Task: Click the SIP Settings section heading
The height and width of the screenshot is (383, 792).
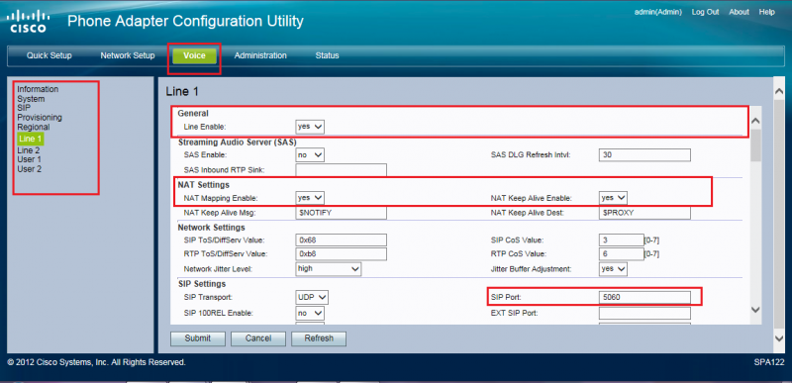Action: pos(202,284)
